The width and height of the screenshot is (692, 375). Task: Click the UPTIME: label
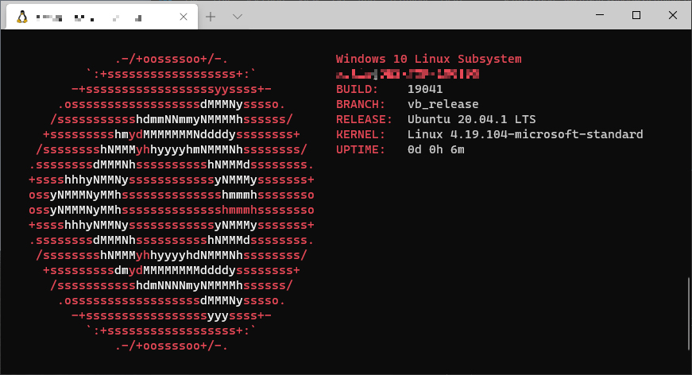[x=361, y=149]
